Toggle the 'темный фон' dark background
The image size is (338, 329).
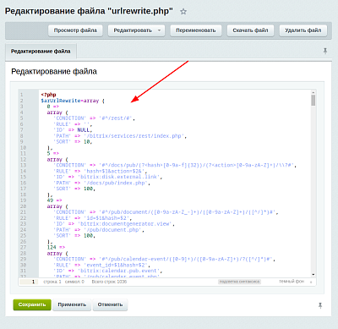(x=292, y=282)
